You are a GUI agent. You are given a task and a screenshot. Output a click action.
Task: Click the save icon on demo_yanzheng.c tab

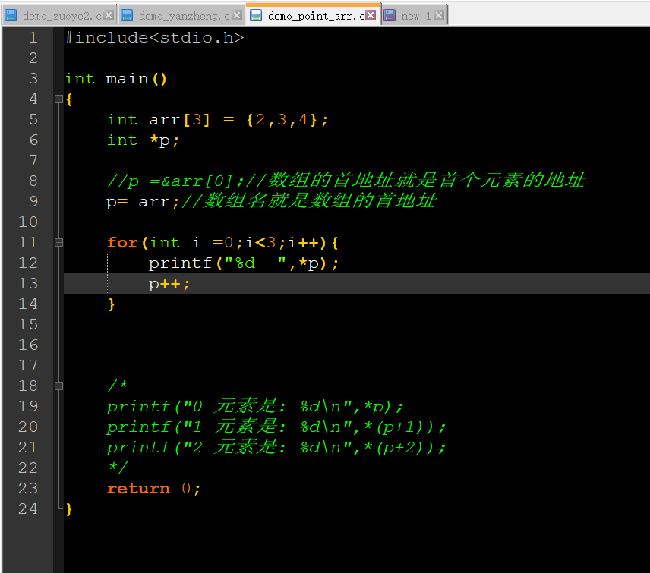pyautogui.click(x=127, y=15)
